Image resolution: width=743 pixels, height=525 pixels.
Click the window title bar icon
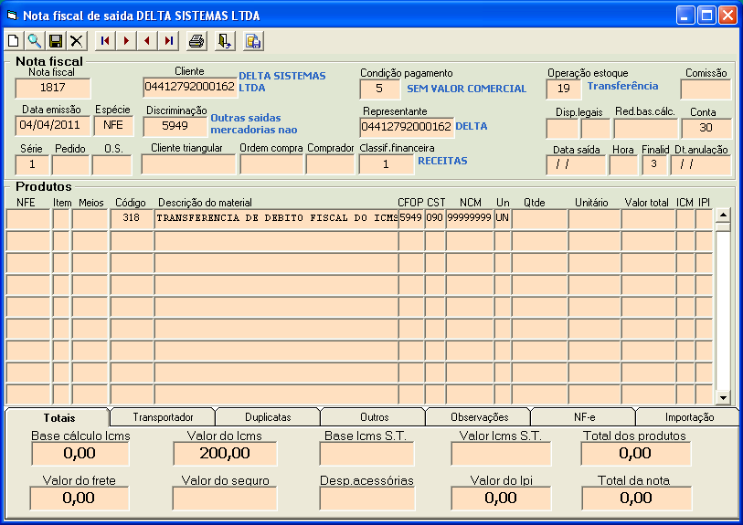coord(12,16)
